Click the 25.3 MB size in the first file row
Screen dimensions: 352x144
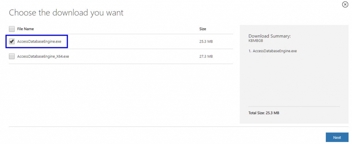pos(206,41)
